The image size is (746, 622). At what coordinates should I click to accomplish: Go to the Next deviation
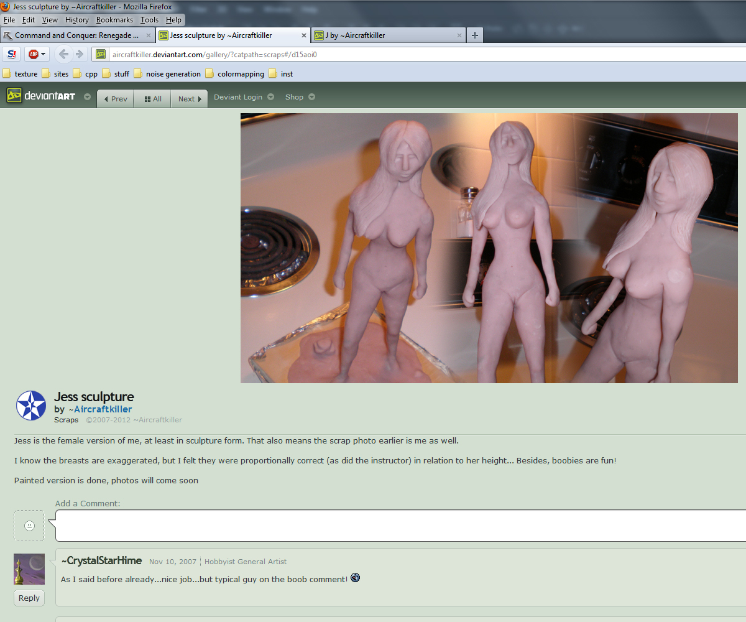point(189,99)
